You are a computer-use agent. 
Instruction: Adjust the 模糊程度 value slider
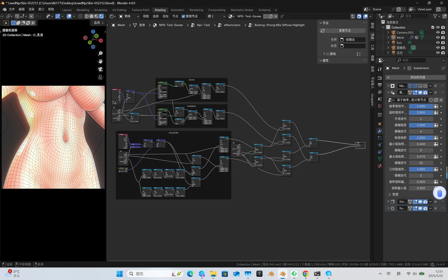pos(421,125)
